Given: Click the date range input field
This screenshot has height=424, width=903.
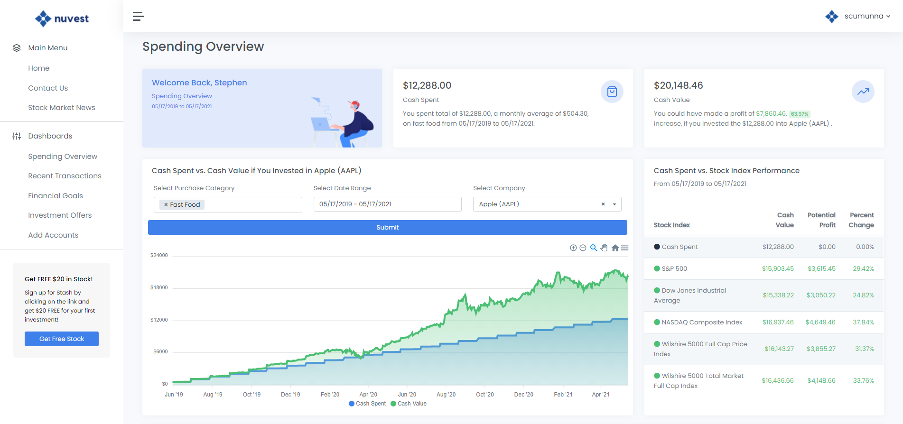Looking at the screenshot, I should (388, 204).
